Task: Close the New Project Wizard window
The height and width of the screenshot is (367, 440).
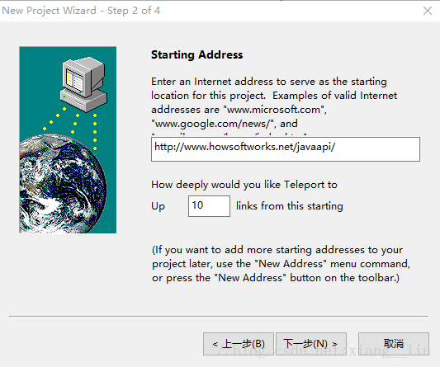Action: 428,11
